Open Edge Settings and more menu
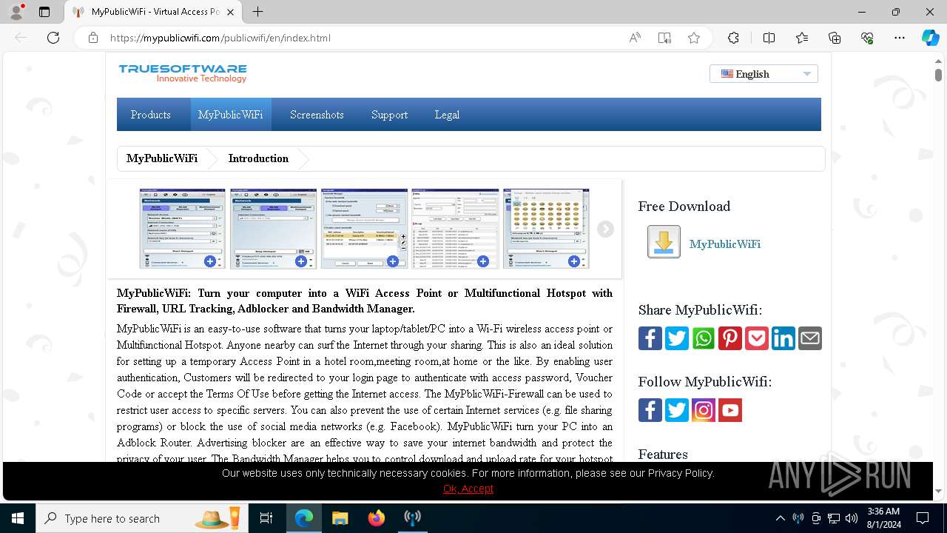The height and width of the screenshot is (533, 947). [900, 38]
